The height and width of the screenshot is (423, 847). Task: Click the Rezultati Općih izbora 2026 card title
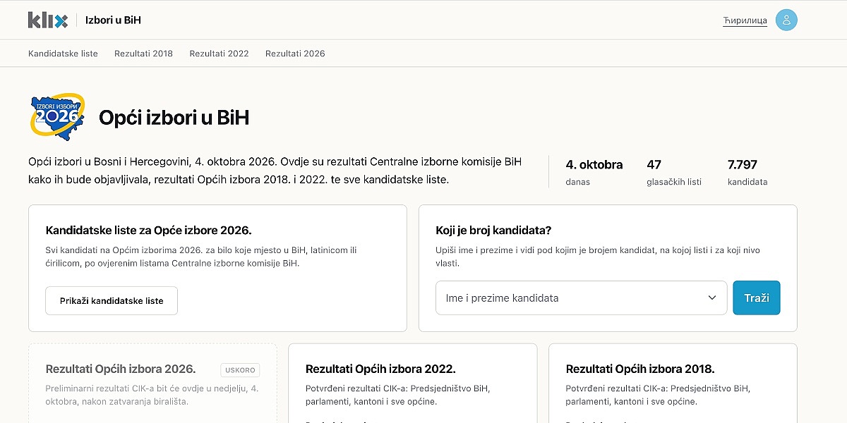click(121, 369)
